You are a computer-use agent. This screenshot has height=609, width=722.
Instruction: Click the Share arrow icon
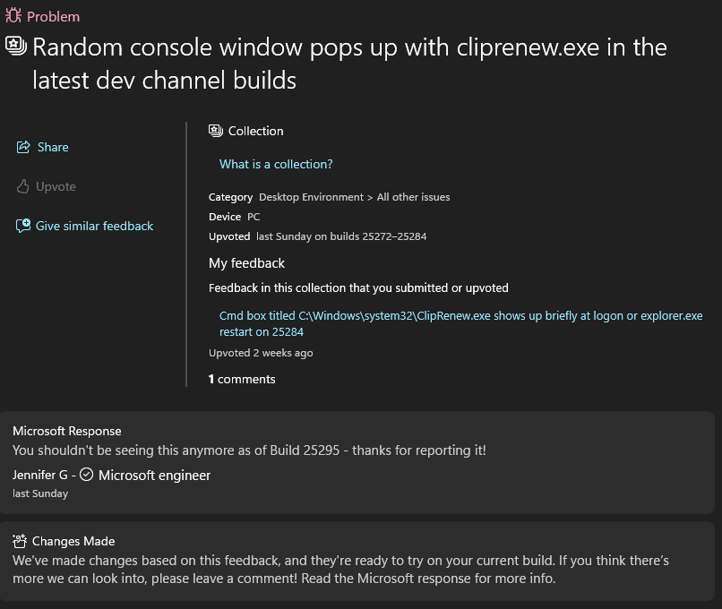click(23, 147)
